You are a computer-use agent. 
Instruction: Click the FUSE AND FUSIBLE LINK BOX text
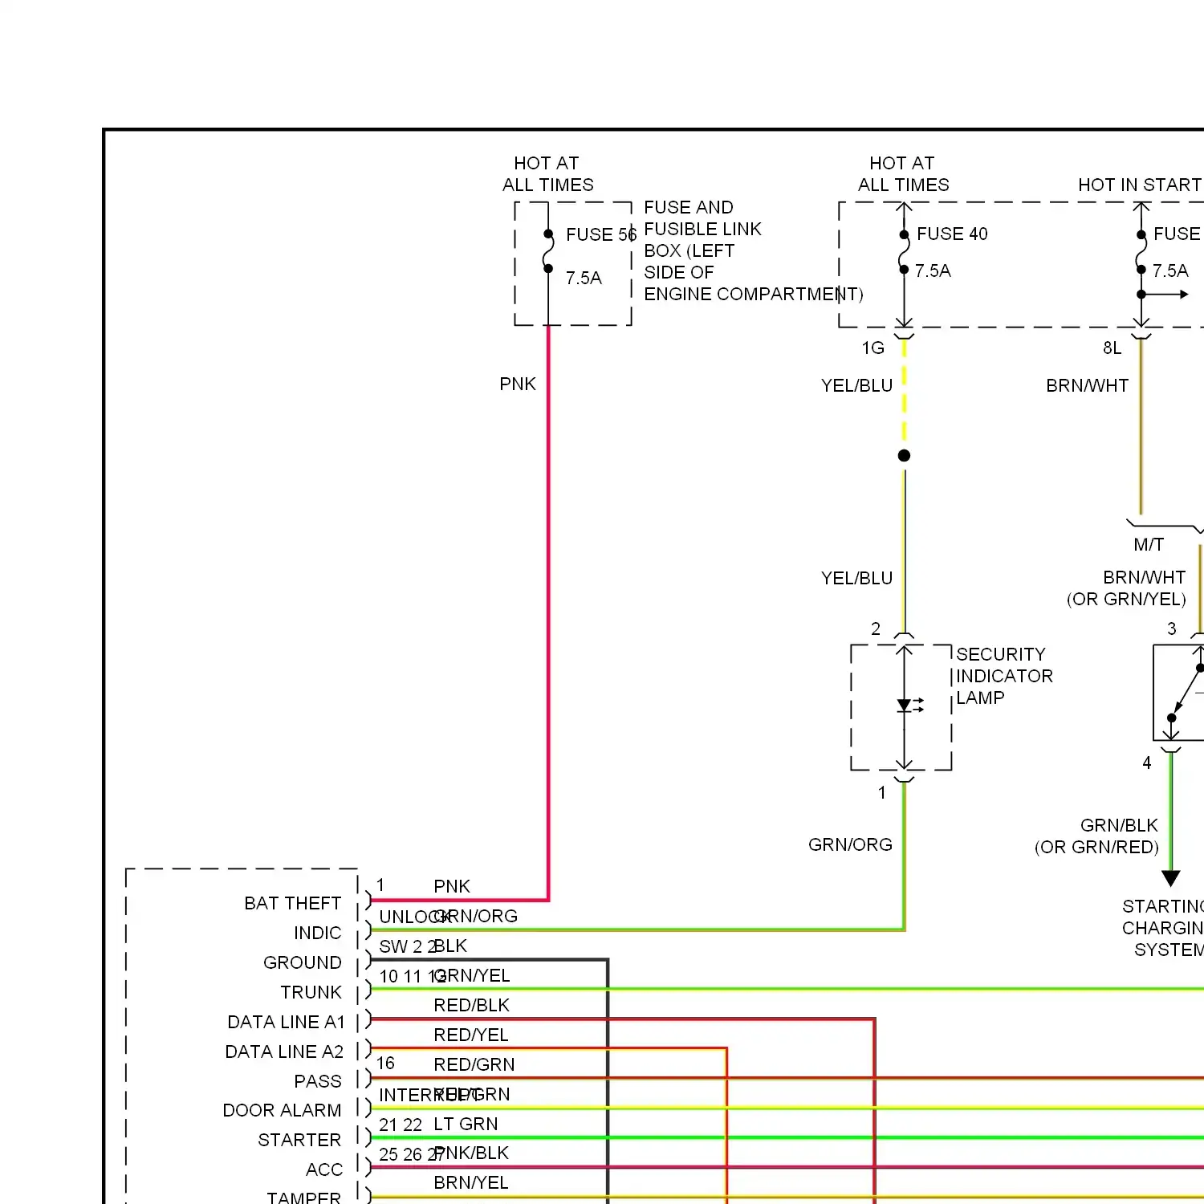pos(702,229)
